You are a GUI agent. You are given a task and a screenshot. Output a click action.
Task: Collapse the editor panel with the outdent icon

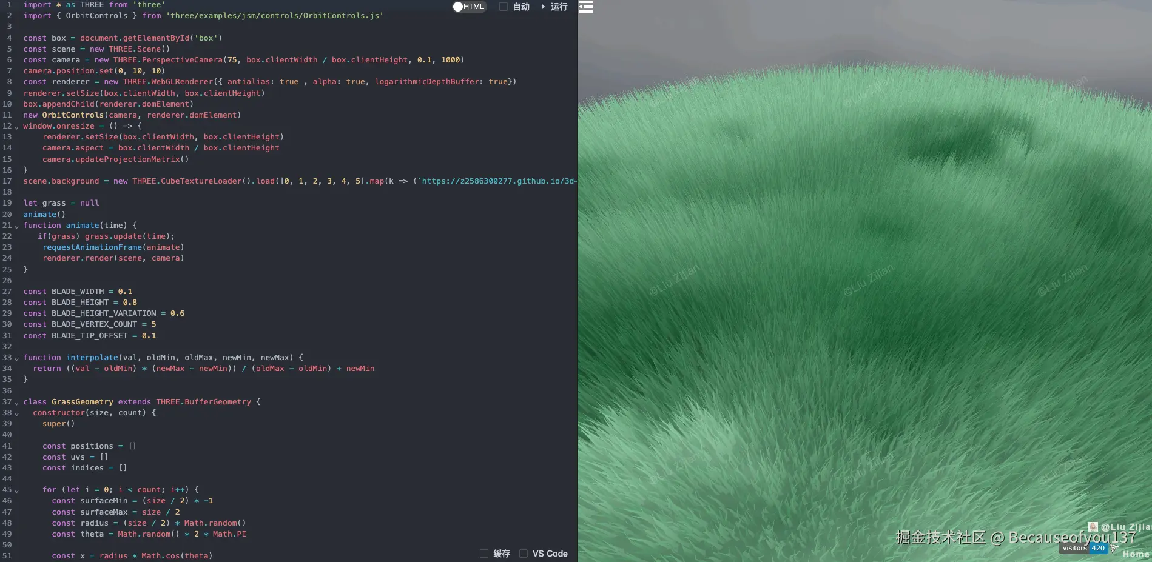point(586,7)
